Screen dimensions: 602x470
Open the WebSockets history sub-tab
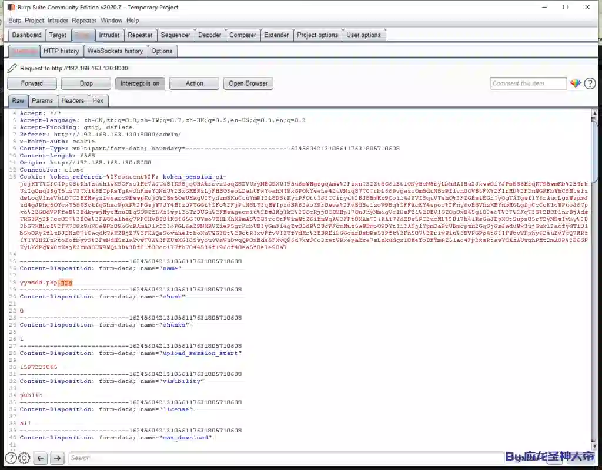coord(115,51)
